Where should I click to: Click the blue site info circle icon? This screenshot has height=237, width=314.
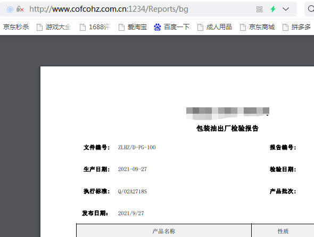click(10, 9)
